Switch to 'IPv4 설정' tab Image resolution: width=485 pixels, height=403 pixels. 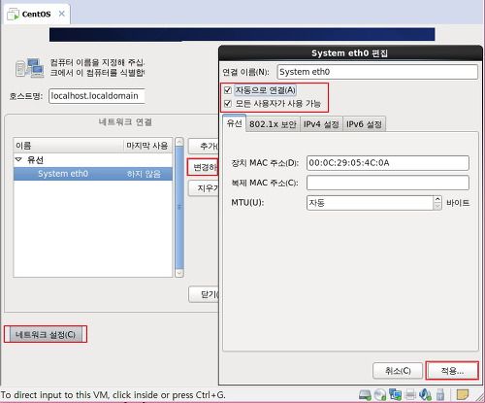[x=321, y=124]
